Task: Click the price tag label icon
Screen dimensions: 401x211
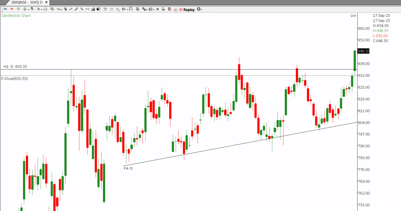Action: (118, 9)
